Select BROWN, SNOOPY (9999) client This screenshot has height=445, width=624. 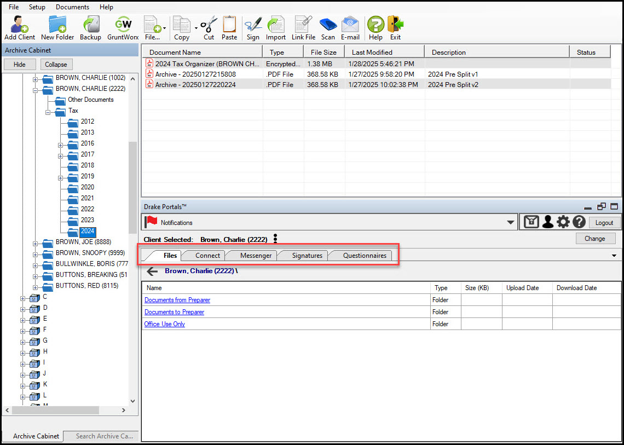(x=90, y=253)
